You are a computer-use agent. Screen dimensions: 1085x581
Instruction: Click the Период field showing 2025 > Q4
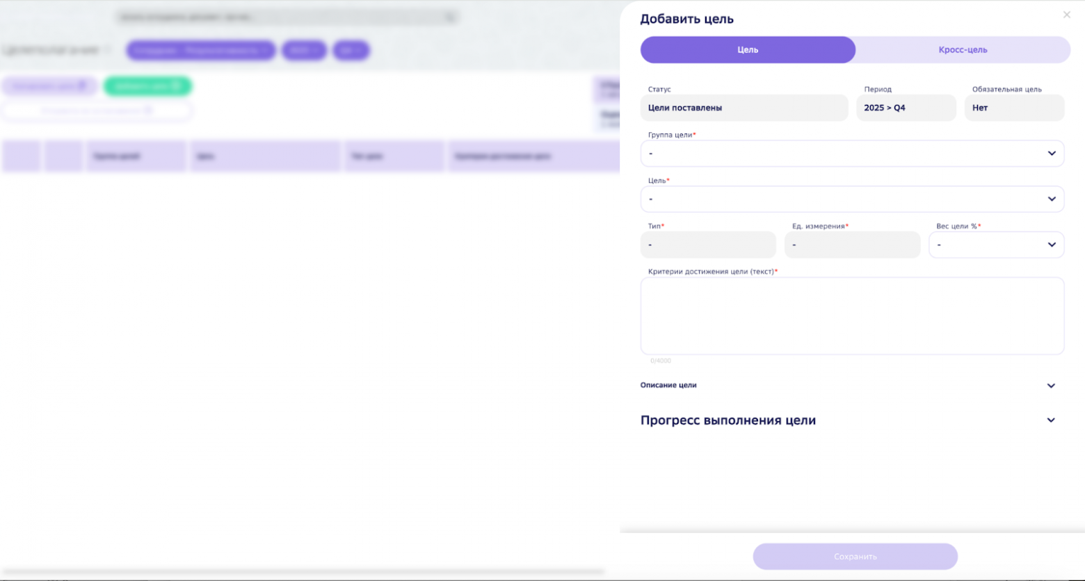(x=906, y=108)
